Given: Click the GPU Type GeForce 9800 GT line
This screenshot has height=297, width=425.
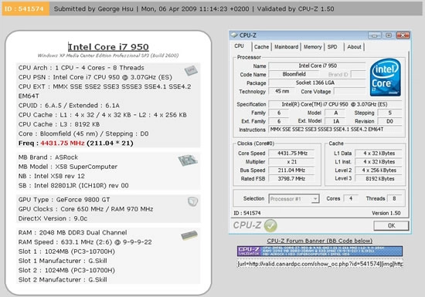Looking at the screenshot, I should click(x=64, y=200).
